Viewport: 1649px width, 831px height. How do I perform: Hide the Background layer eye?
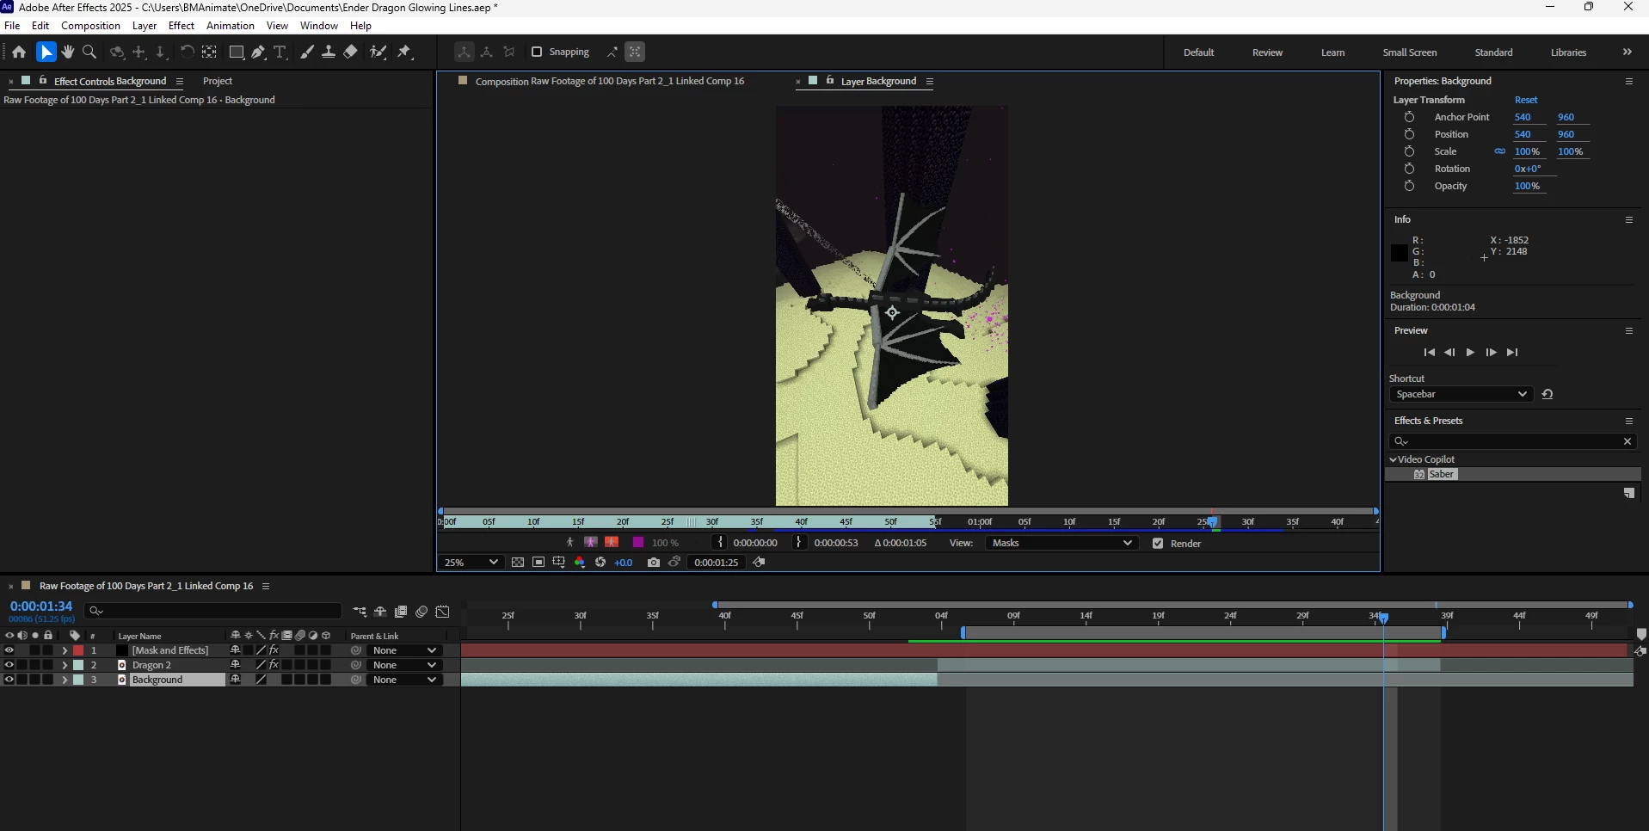pyautogui.click(x=9, y=680)
